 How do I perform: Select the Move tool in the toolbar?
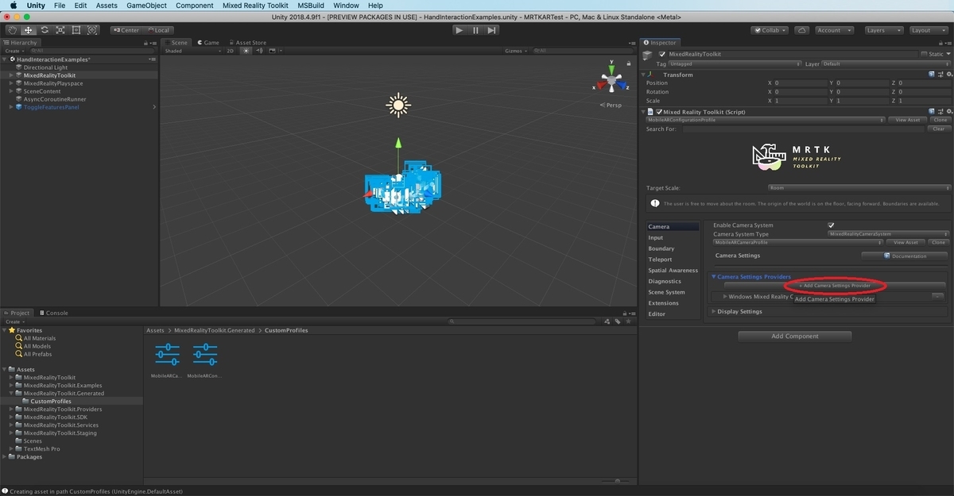(29, 30)
